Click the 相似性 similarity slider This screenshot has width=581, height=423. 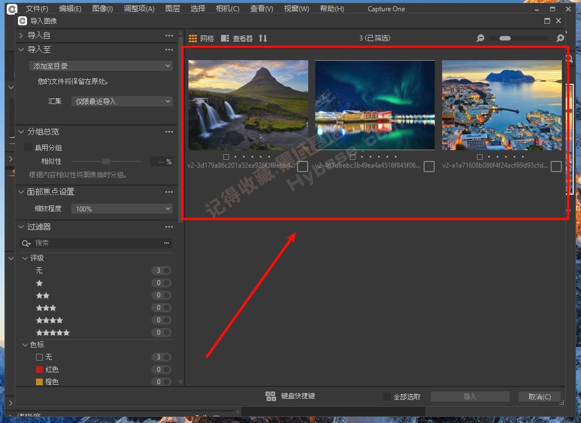tap(106, 161)
